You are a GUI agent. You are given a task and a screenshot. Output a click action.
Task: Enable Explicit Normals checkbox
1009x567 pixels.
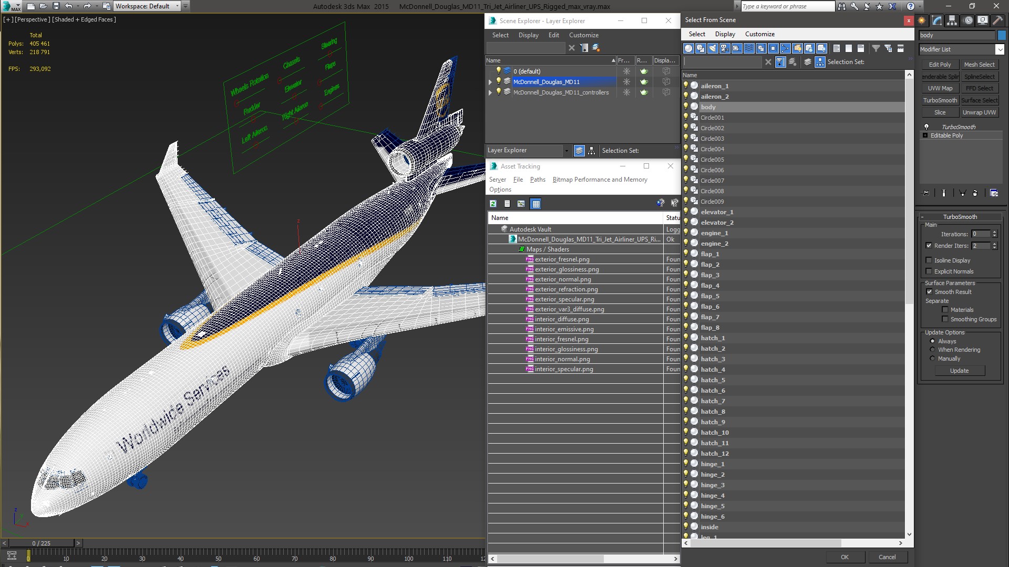(x=929, y=271)
